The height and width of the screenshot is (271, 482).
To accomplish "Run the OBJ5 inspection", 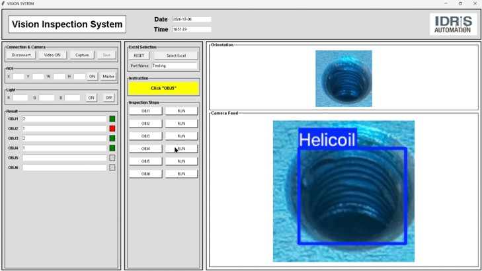I will pos(181,161).
